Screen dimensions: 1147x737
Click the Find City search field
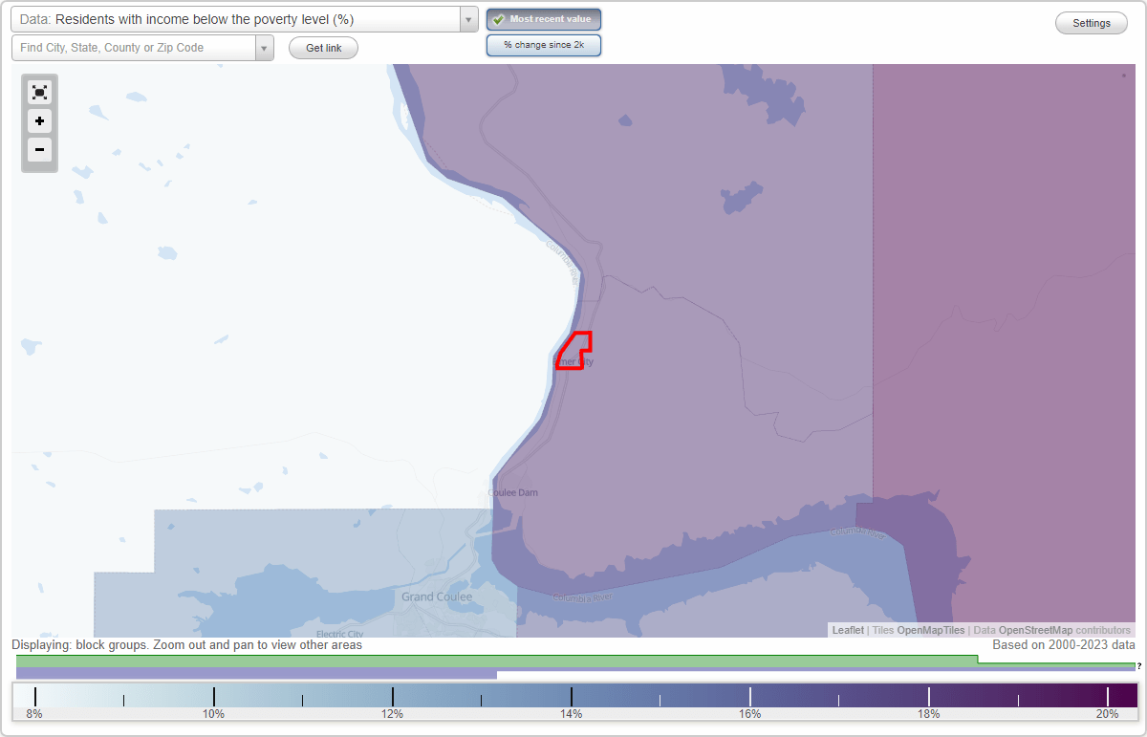[x=134, y=47]
